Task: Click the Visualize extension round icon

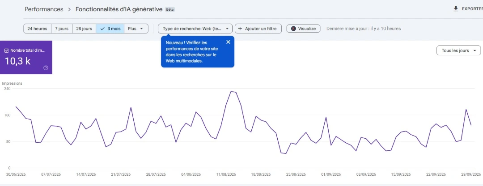Action: click(x=293, y=29)
